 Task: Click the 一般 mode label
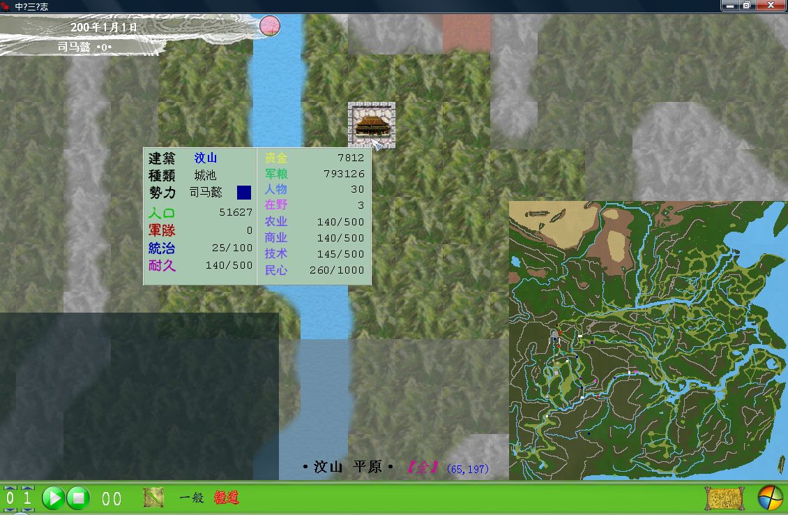pyautogui.click(x=192, y=498)
